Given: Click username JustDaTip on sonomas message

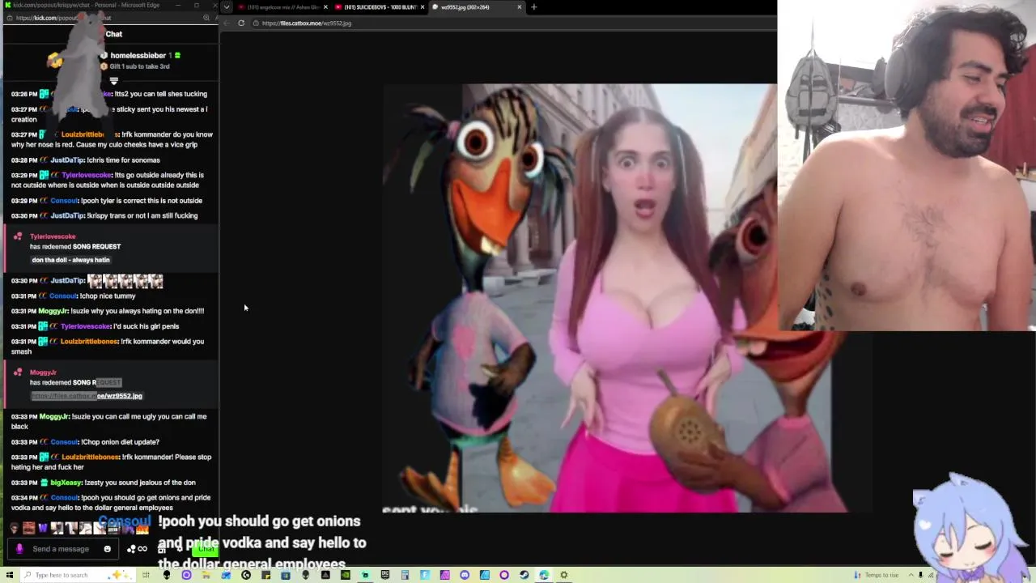Looking at the screenshot, I should [67, 160].
